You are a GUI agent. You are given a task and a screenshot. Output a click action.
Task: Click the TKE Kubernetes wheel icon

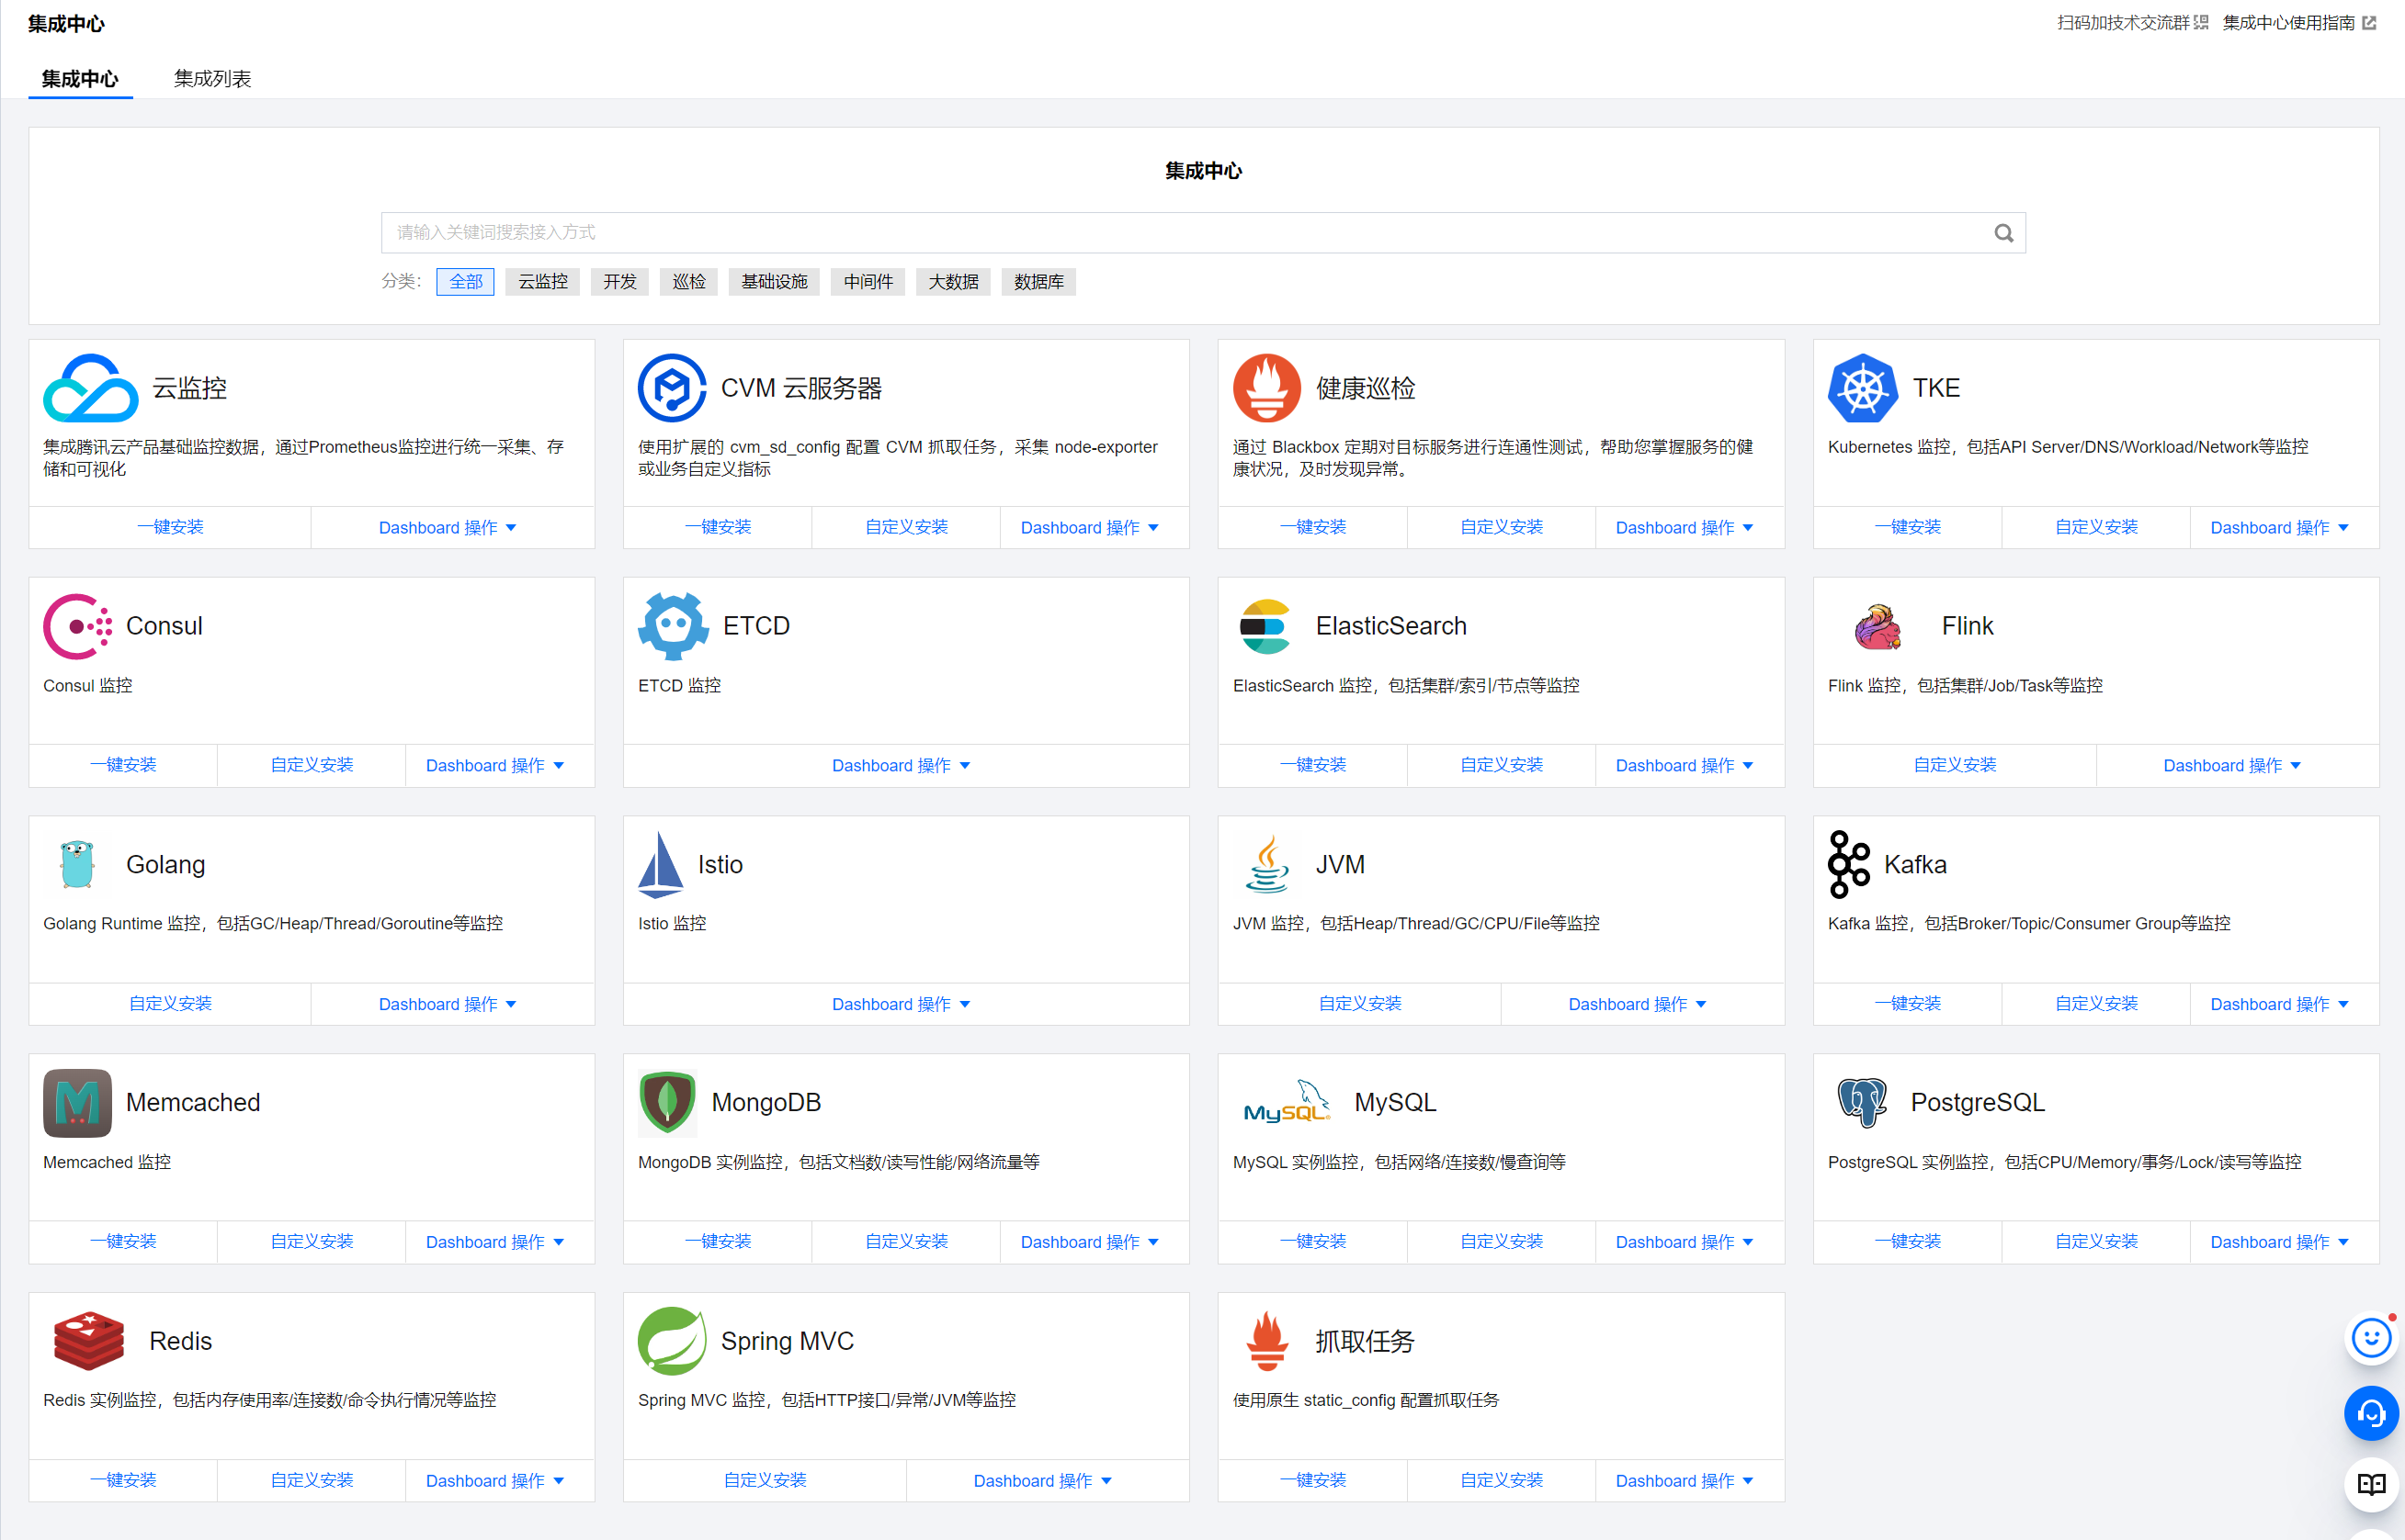pos(1862,388)
